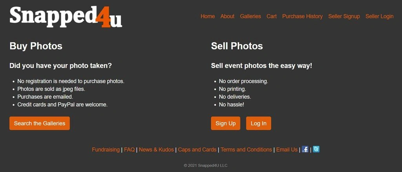This screenshot has height=172, width=402.
Task: Open the About page
Action: (227, 16)
